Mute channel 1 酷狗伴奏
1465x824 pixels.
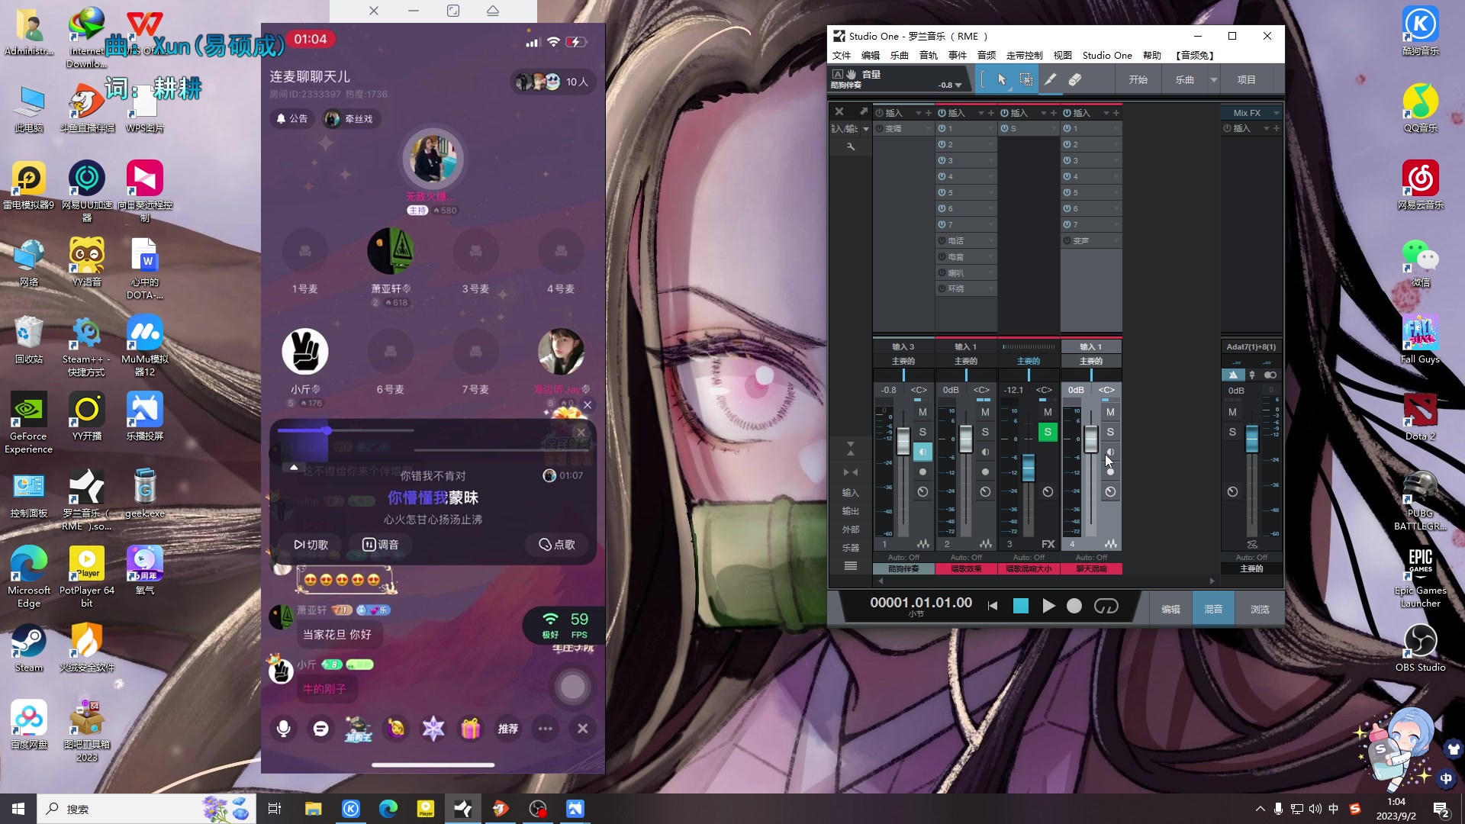point(922,412)
